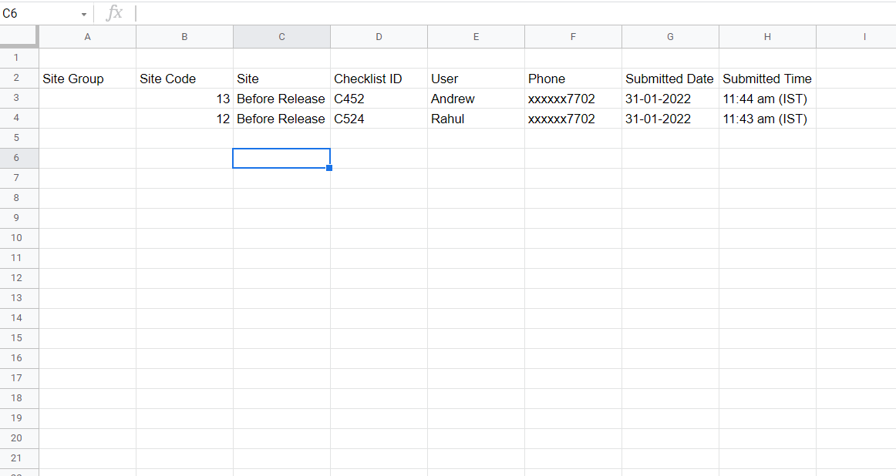Screen dimensions: 896x476
Task: Select column A header
Action: (87, 36)
